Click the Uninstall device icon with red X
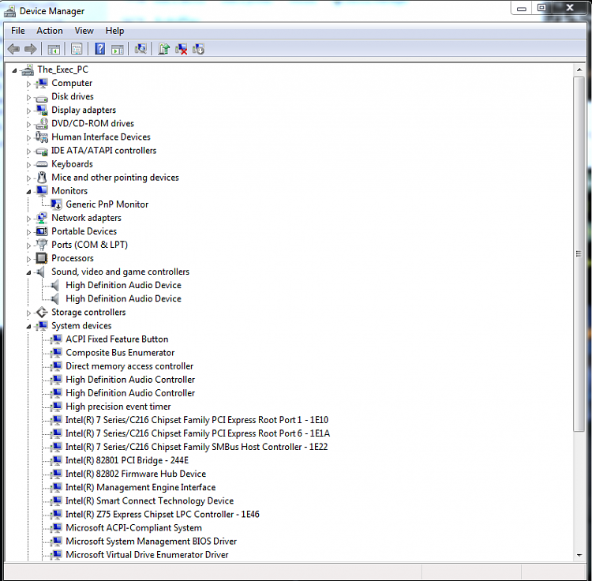592x581 pixels. 182,49
